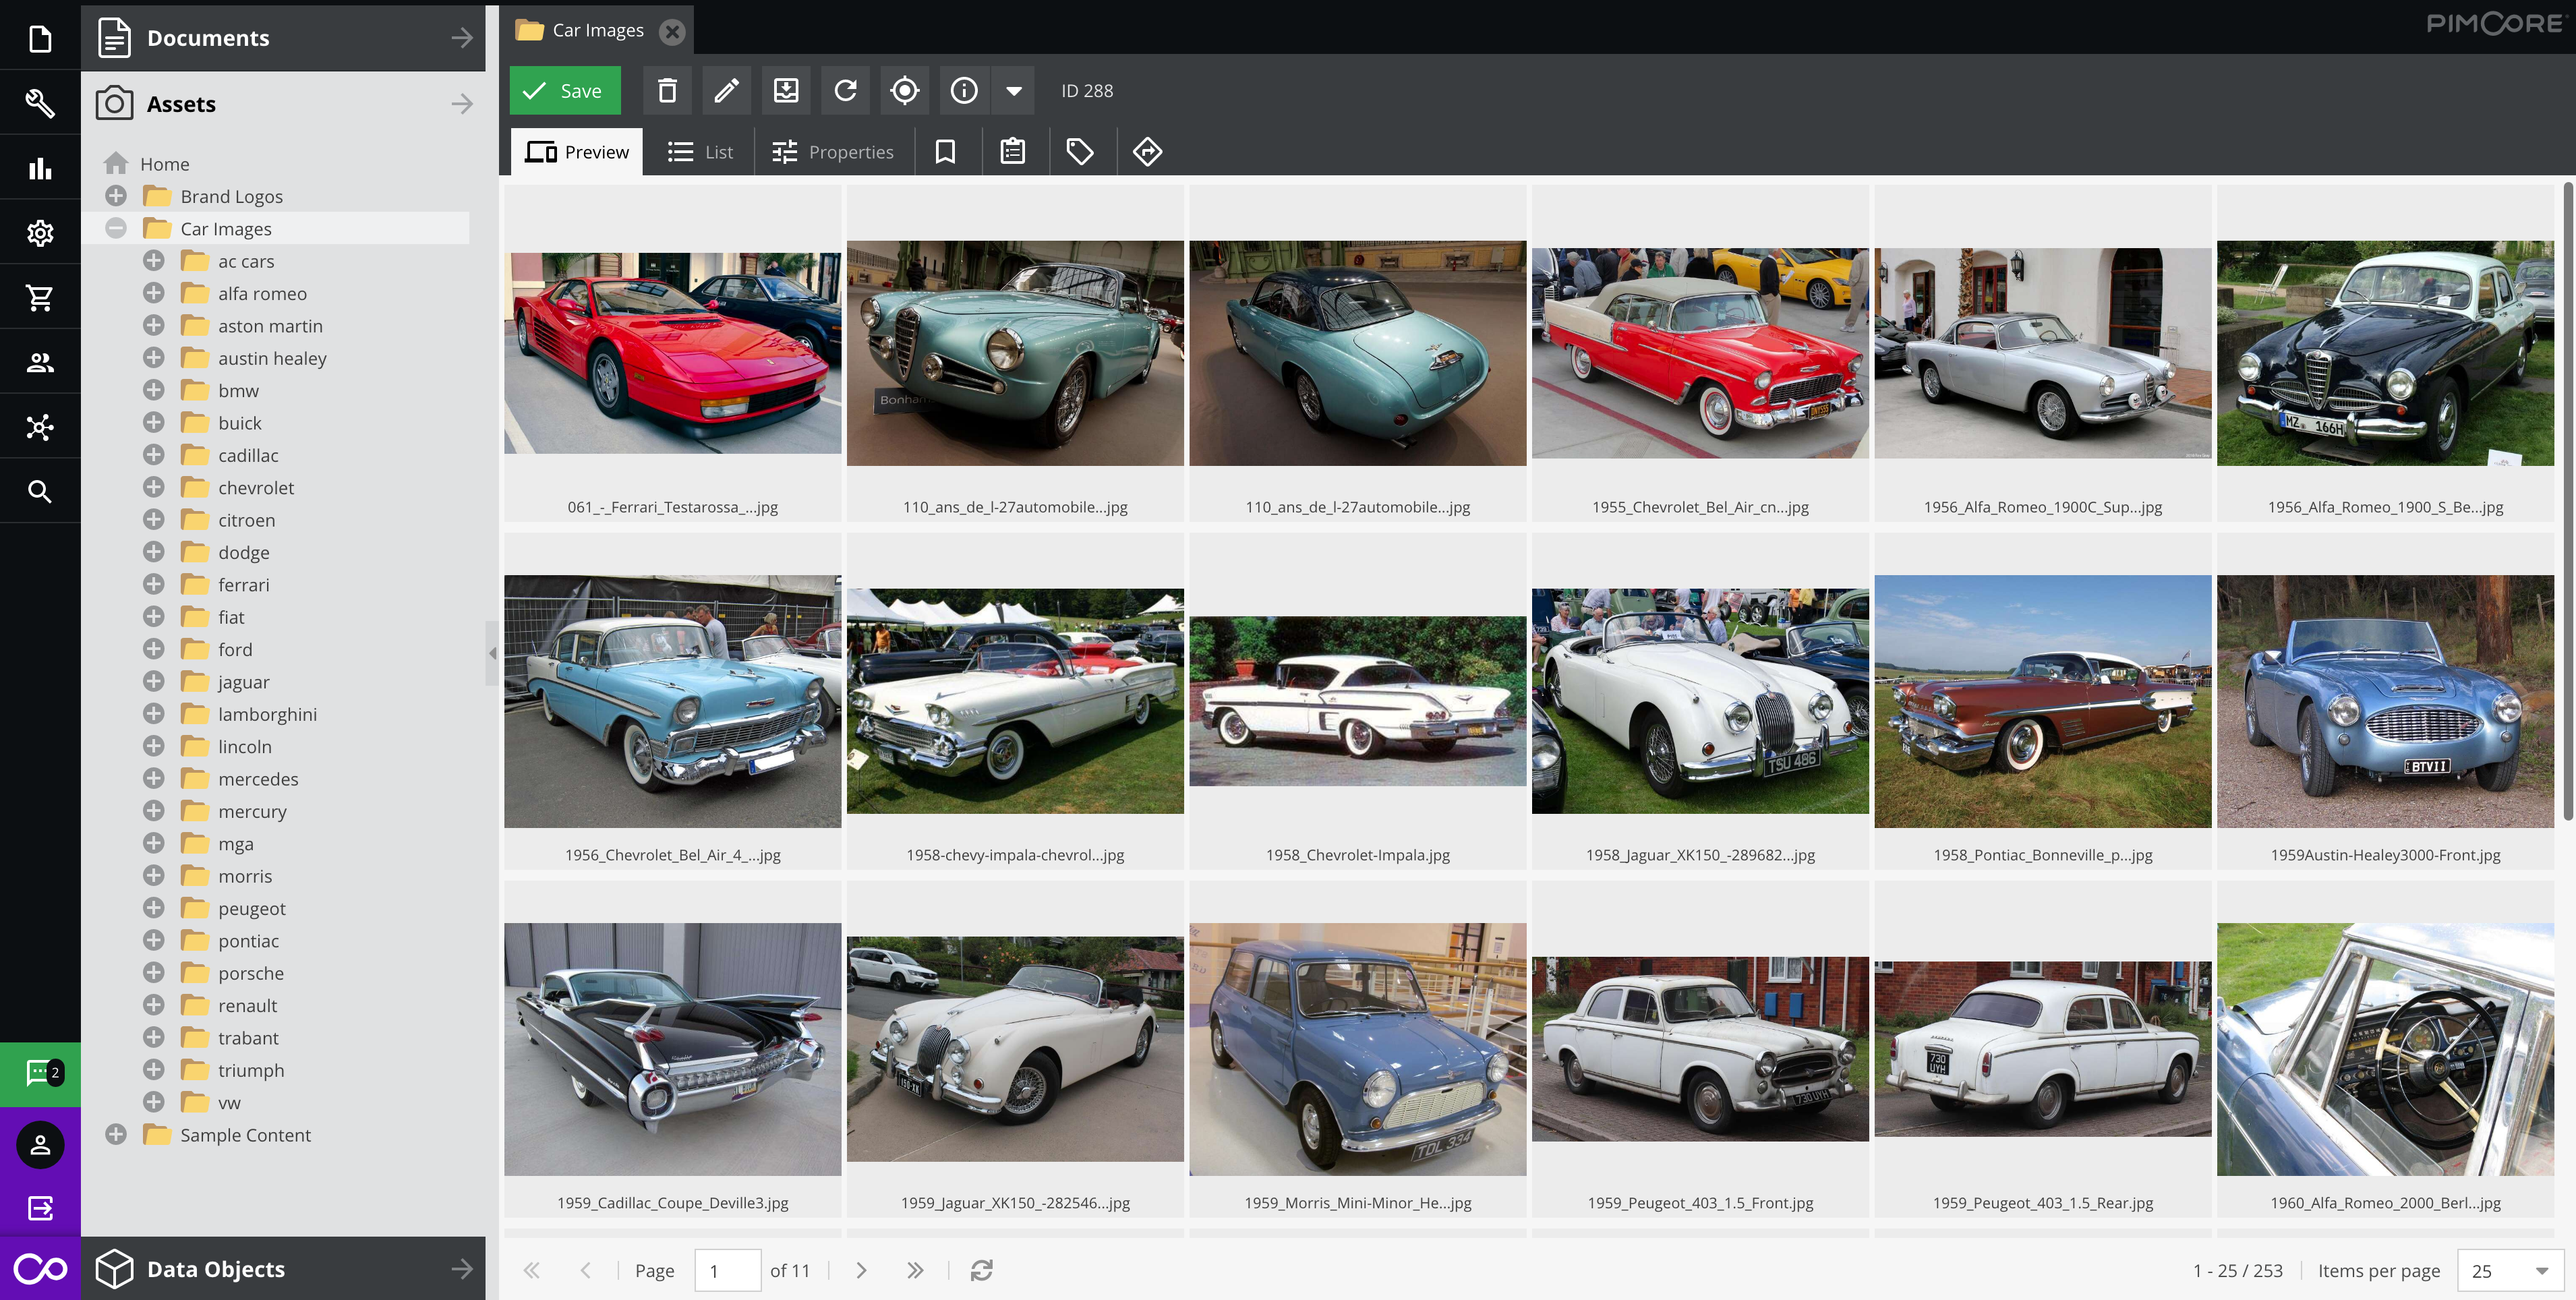
Task: Collapse the Car Images folder
Action: point(116,229)
